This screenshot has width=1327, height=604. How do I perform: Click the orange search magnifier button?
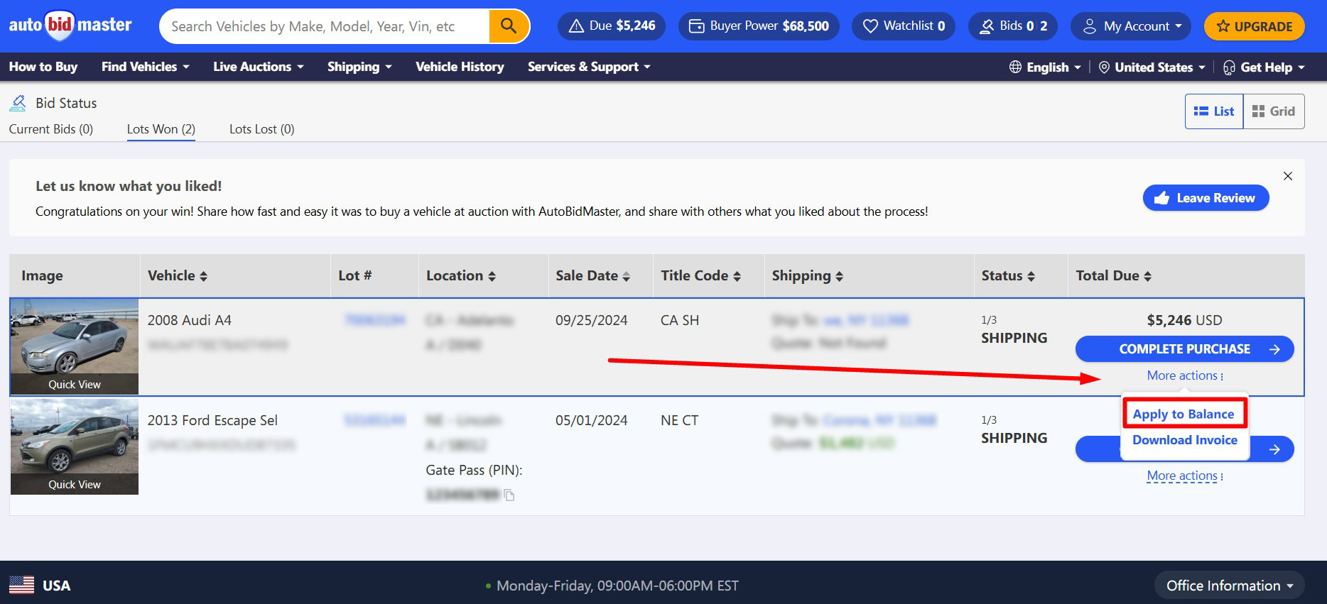click(508, 26)
